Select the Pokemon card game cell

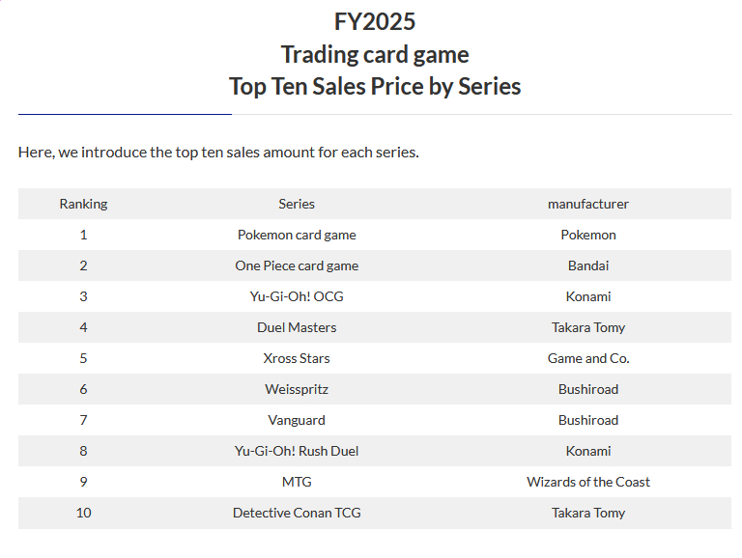[x=297, y=235]
